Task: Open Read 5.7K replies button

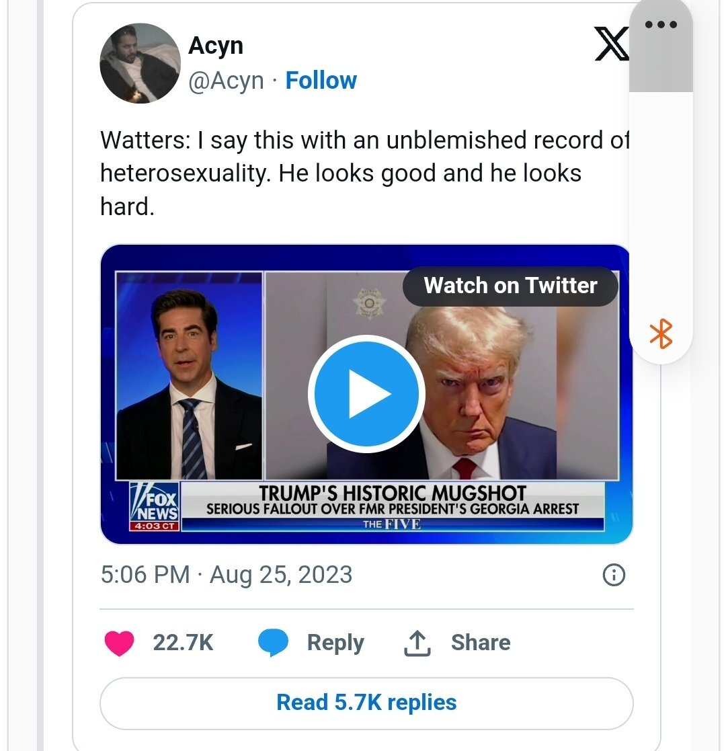Action: [366, 703]
